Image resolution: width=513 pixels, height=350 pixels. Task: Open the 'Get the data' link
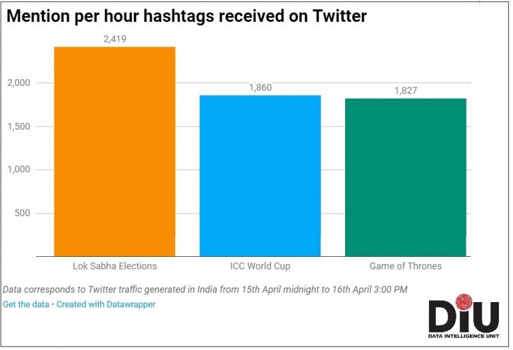tap(27, 304)
